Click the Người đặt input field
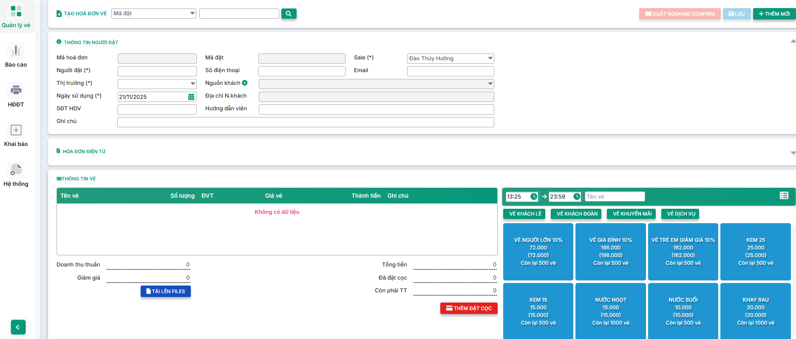Image resolution: width=796 pixels, height=339 pixels. point(157,71)
